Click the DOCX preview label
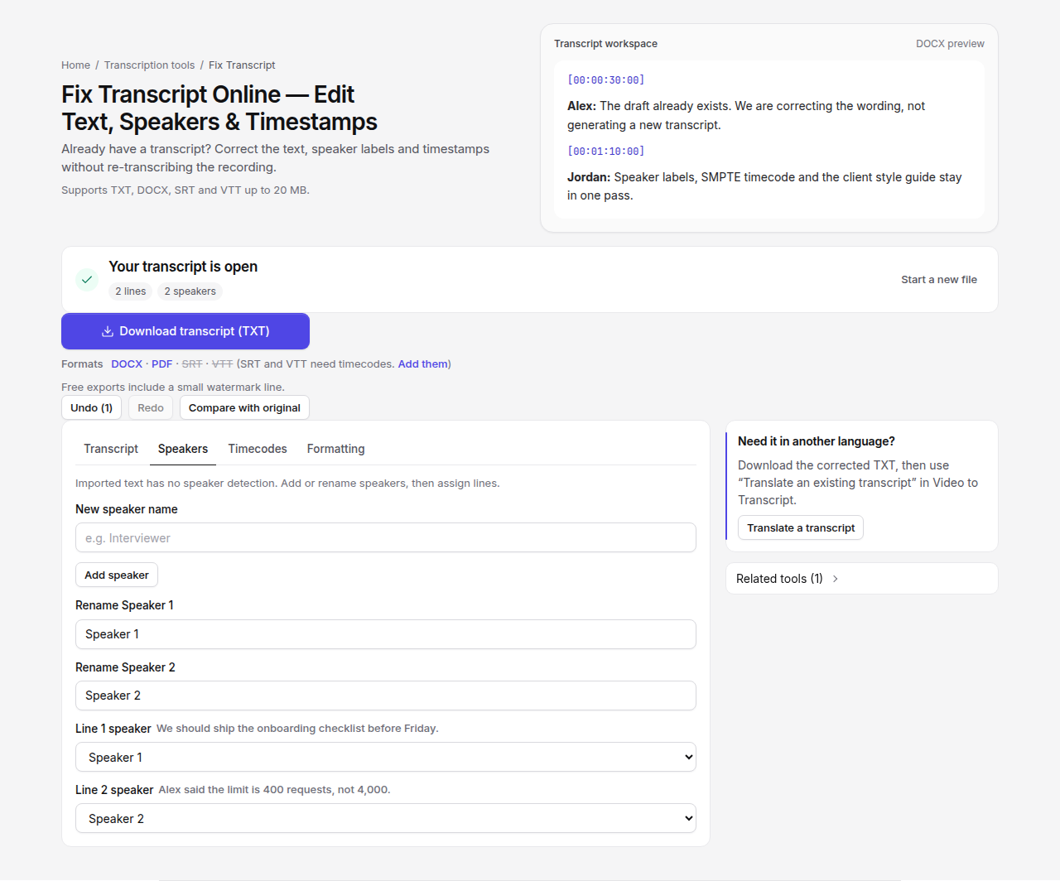Image resolution: width=1060 pixels, height=881 pixels. pos(950,44)
